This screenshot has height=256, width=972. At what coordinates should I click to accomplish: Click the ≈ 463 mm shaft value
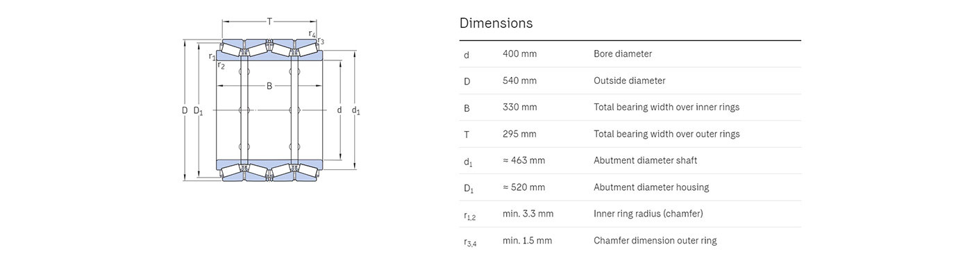pos(523,160)
